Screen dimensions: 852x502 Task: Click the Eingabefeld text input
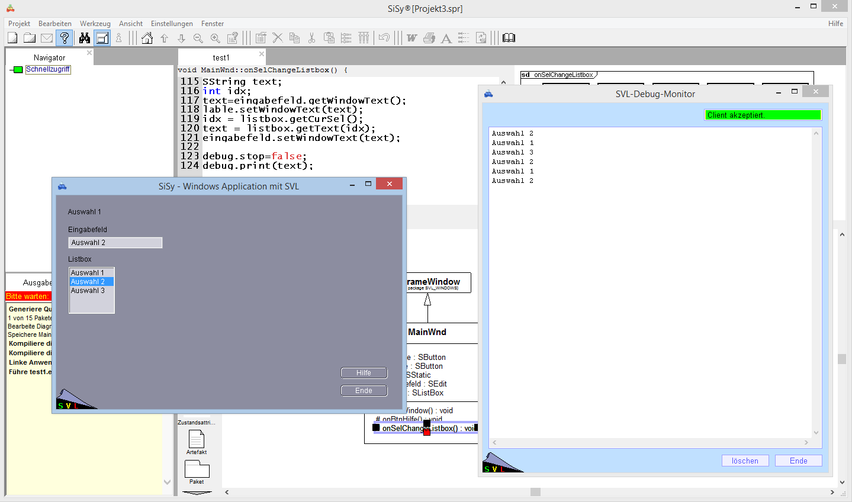point(115,243)
